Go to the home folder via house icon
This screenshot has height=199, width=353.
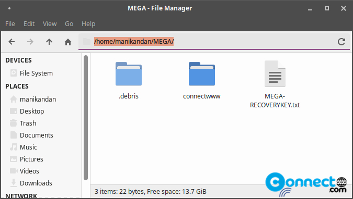68,42
